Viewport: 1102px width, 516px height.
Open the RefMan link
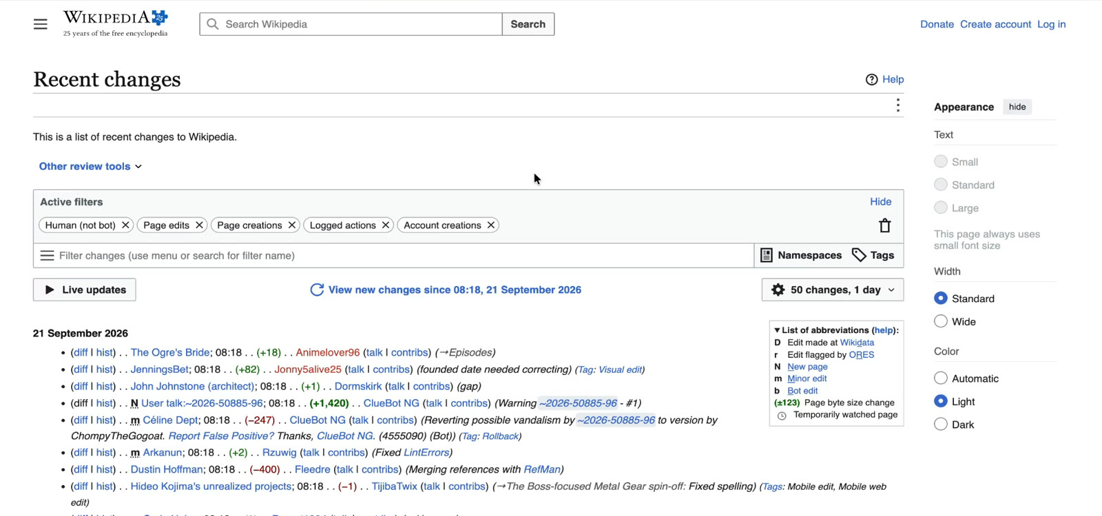(542, 469)
